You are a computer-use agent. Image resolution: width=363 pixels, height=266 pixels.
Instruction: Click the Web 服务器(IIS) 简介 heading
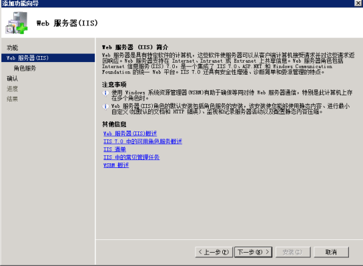(135, 47)
